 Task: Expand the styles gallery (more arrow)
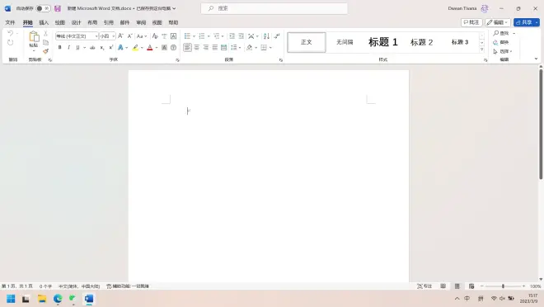coord(482,50)
